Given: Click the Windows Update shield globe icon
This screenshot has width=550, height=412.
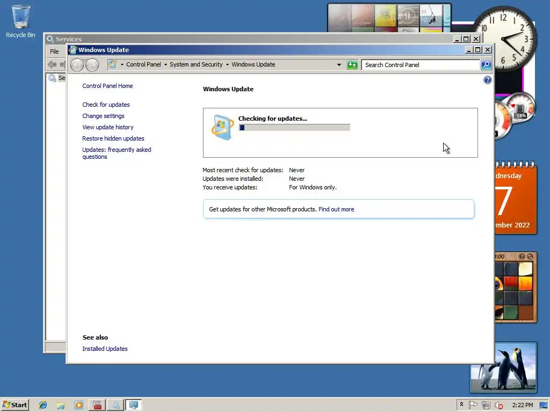Looking at the screenshot, I should point(222,128).
